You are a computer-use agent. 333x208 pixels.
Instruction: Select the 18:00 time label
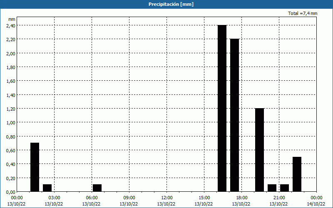click(241, 198)
